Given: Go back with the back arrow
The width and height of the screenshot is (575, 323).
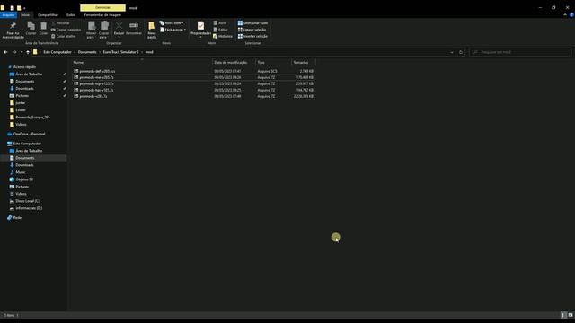Looking at the screenshot, I should pos(5,52).
